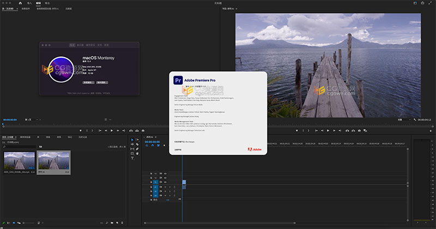Screen dimensions: 436x229
Task: Toggle linked selection in timeline
Action: [159, 145]
